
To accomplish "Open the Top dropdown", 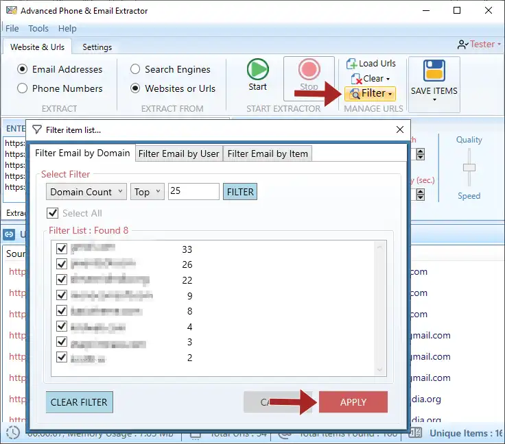I will coord(148,192).
